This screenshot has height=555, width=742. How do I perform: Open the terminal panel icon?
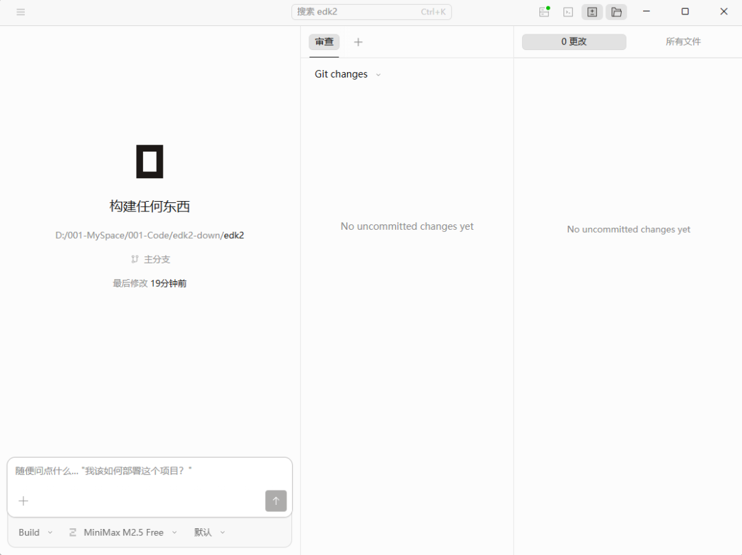[x=568, y=12]
